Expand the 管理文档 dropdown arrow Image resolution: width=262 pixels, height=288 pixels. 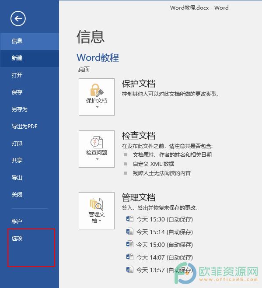click(x=100, y=221)
